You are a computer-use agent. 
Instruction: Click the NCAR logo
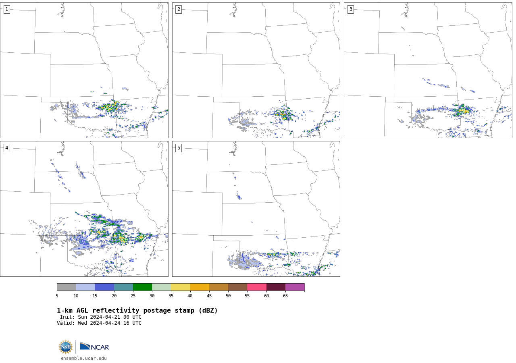(94, 346)
